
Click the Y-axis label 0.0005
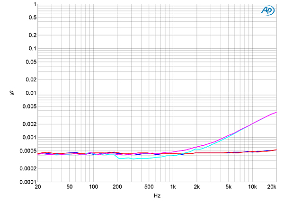click(28, 151)
